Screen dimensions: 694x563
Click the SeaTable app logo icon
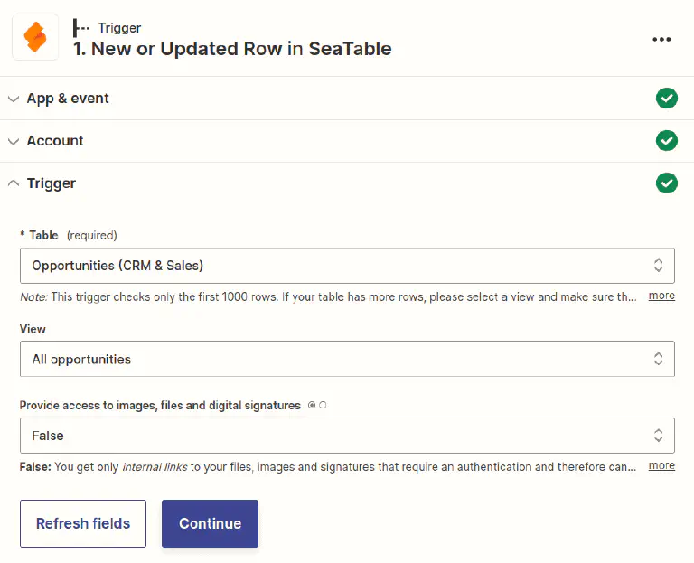[x=35, y=37]
